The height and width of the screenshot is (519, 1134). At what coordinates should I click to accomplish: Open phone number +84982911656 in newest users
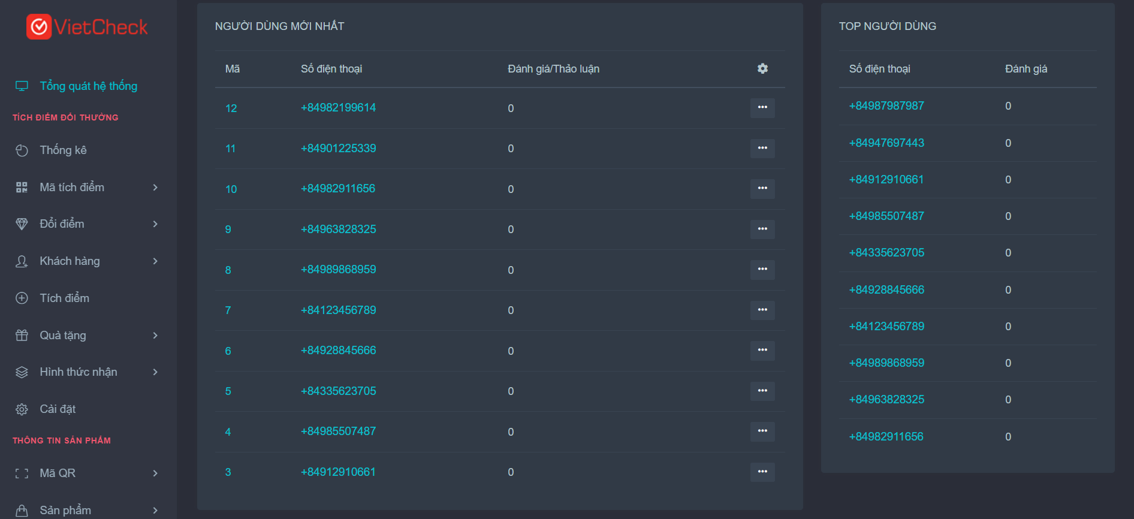(x=337, y=189)
